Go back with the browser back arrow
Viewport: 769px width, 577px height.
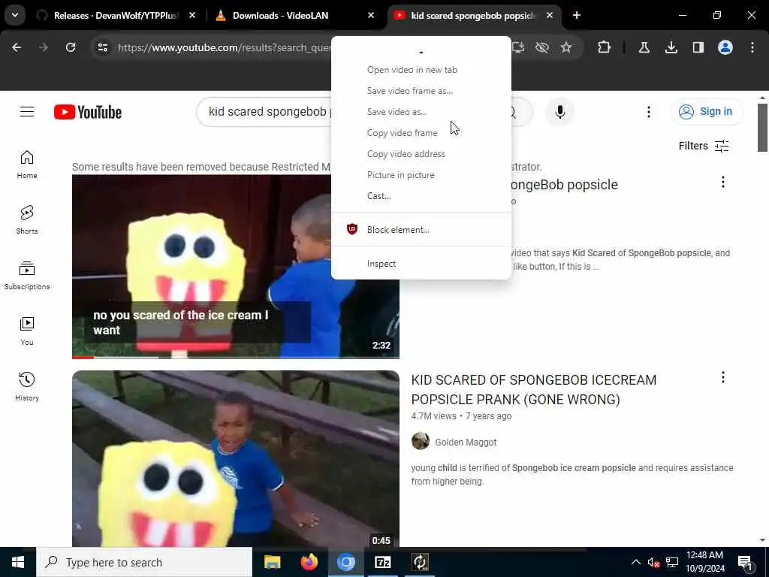(x=17, y=47)
